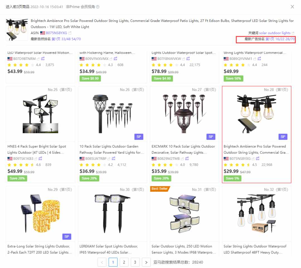Select page 2 in pagination
This screenshot has height=268, width=301.
[x=124, y=262]
